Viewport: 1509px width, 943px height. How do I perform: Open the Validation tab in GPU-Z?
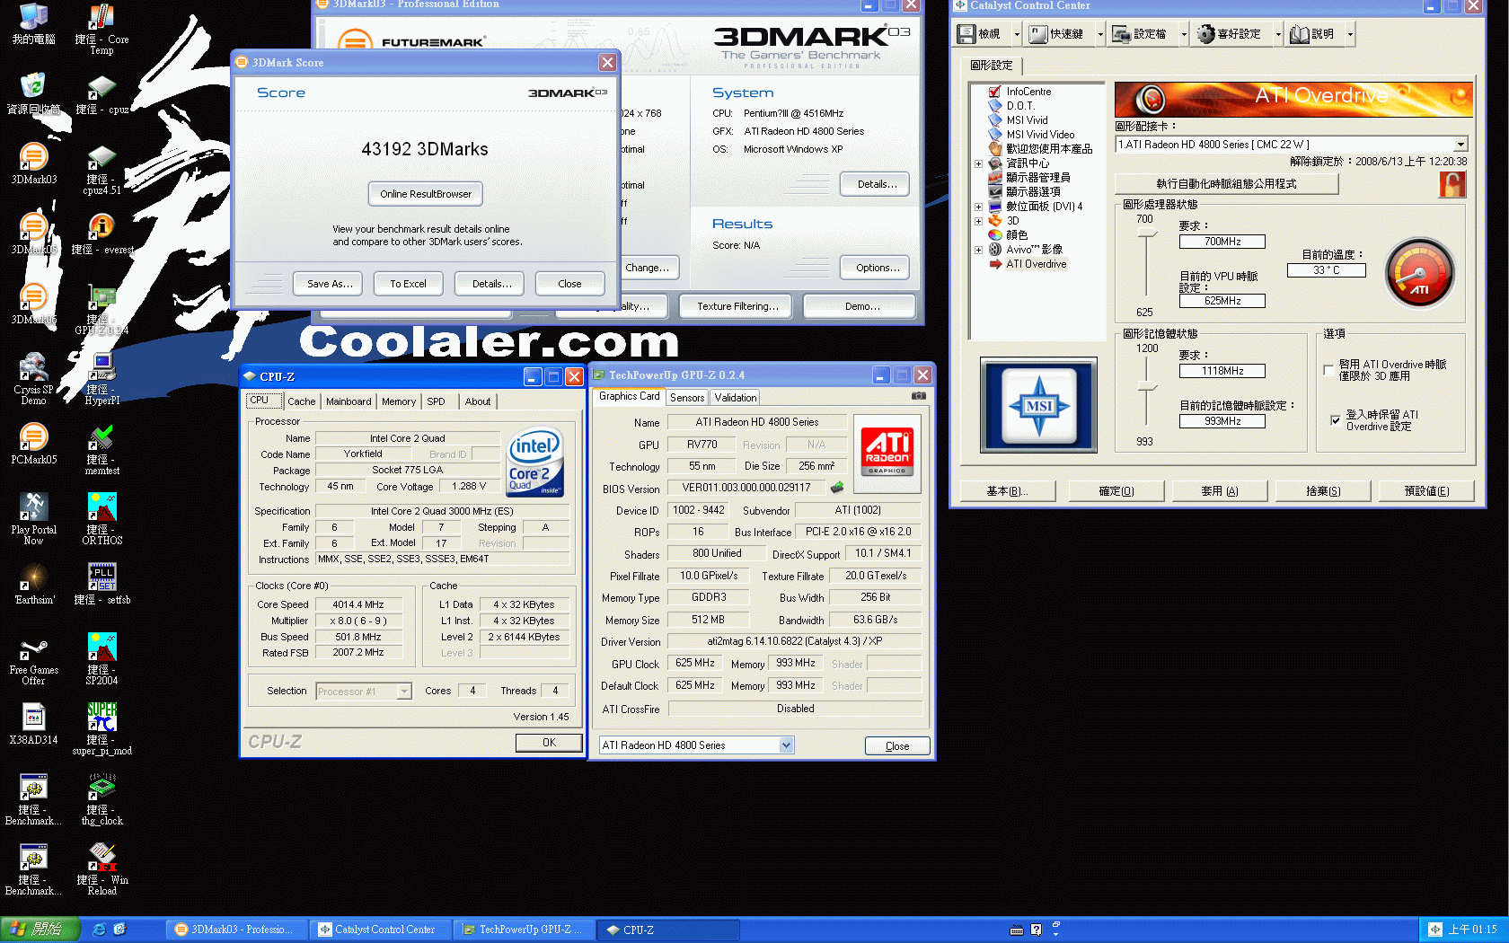click(736, 397)
